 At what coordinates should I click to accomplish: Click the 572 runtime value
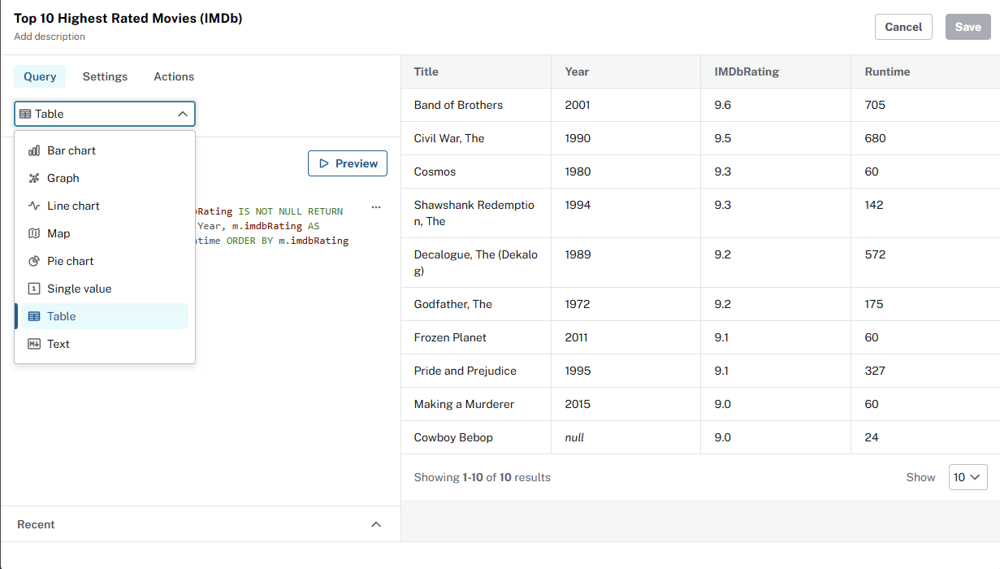click(x=875, y=254)
